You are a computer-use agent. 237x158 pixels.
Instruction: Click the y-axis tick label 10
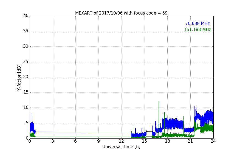tap(26, 108)
